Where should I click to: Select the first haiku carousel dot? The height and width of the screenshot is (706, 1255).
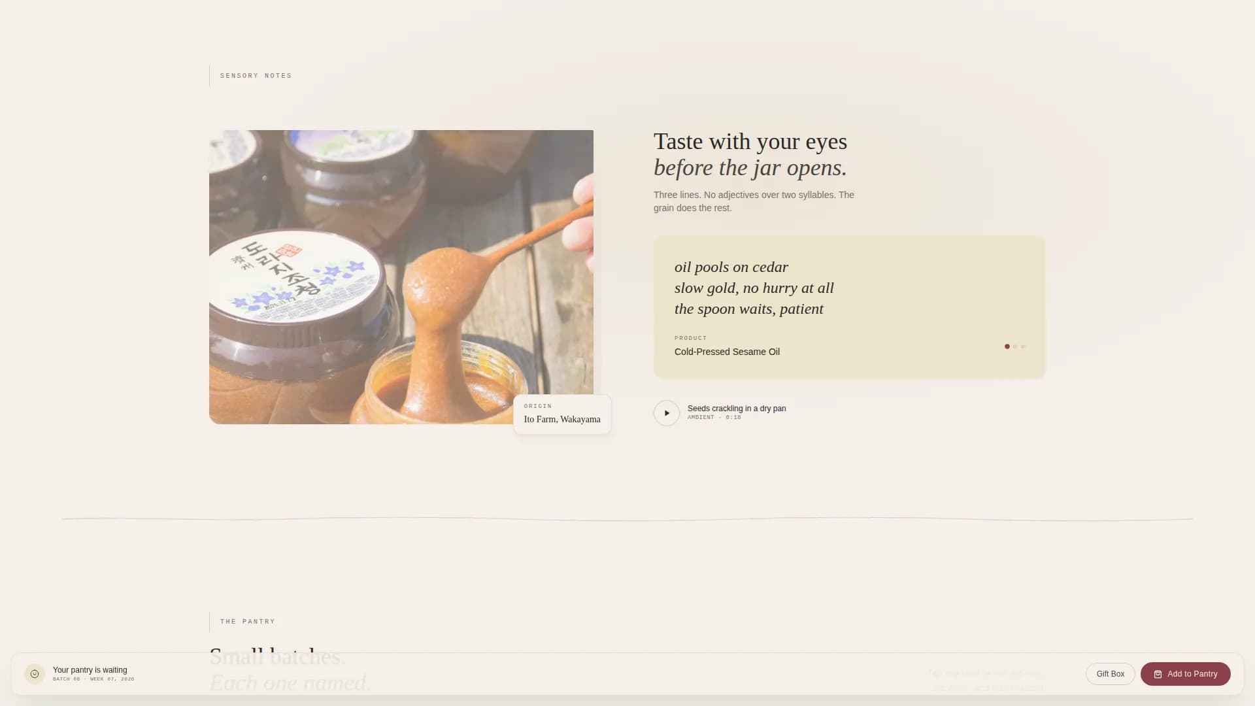(1007, 346)
